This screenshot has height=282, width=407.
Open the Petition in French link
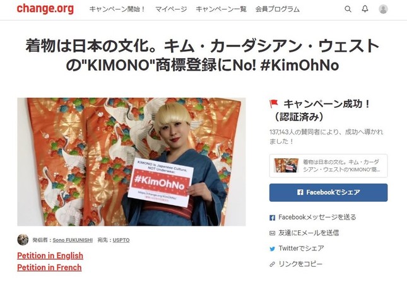point(49,267)
